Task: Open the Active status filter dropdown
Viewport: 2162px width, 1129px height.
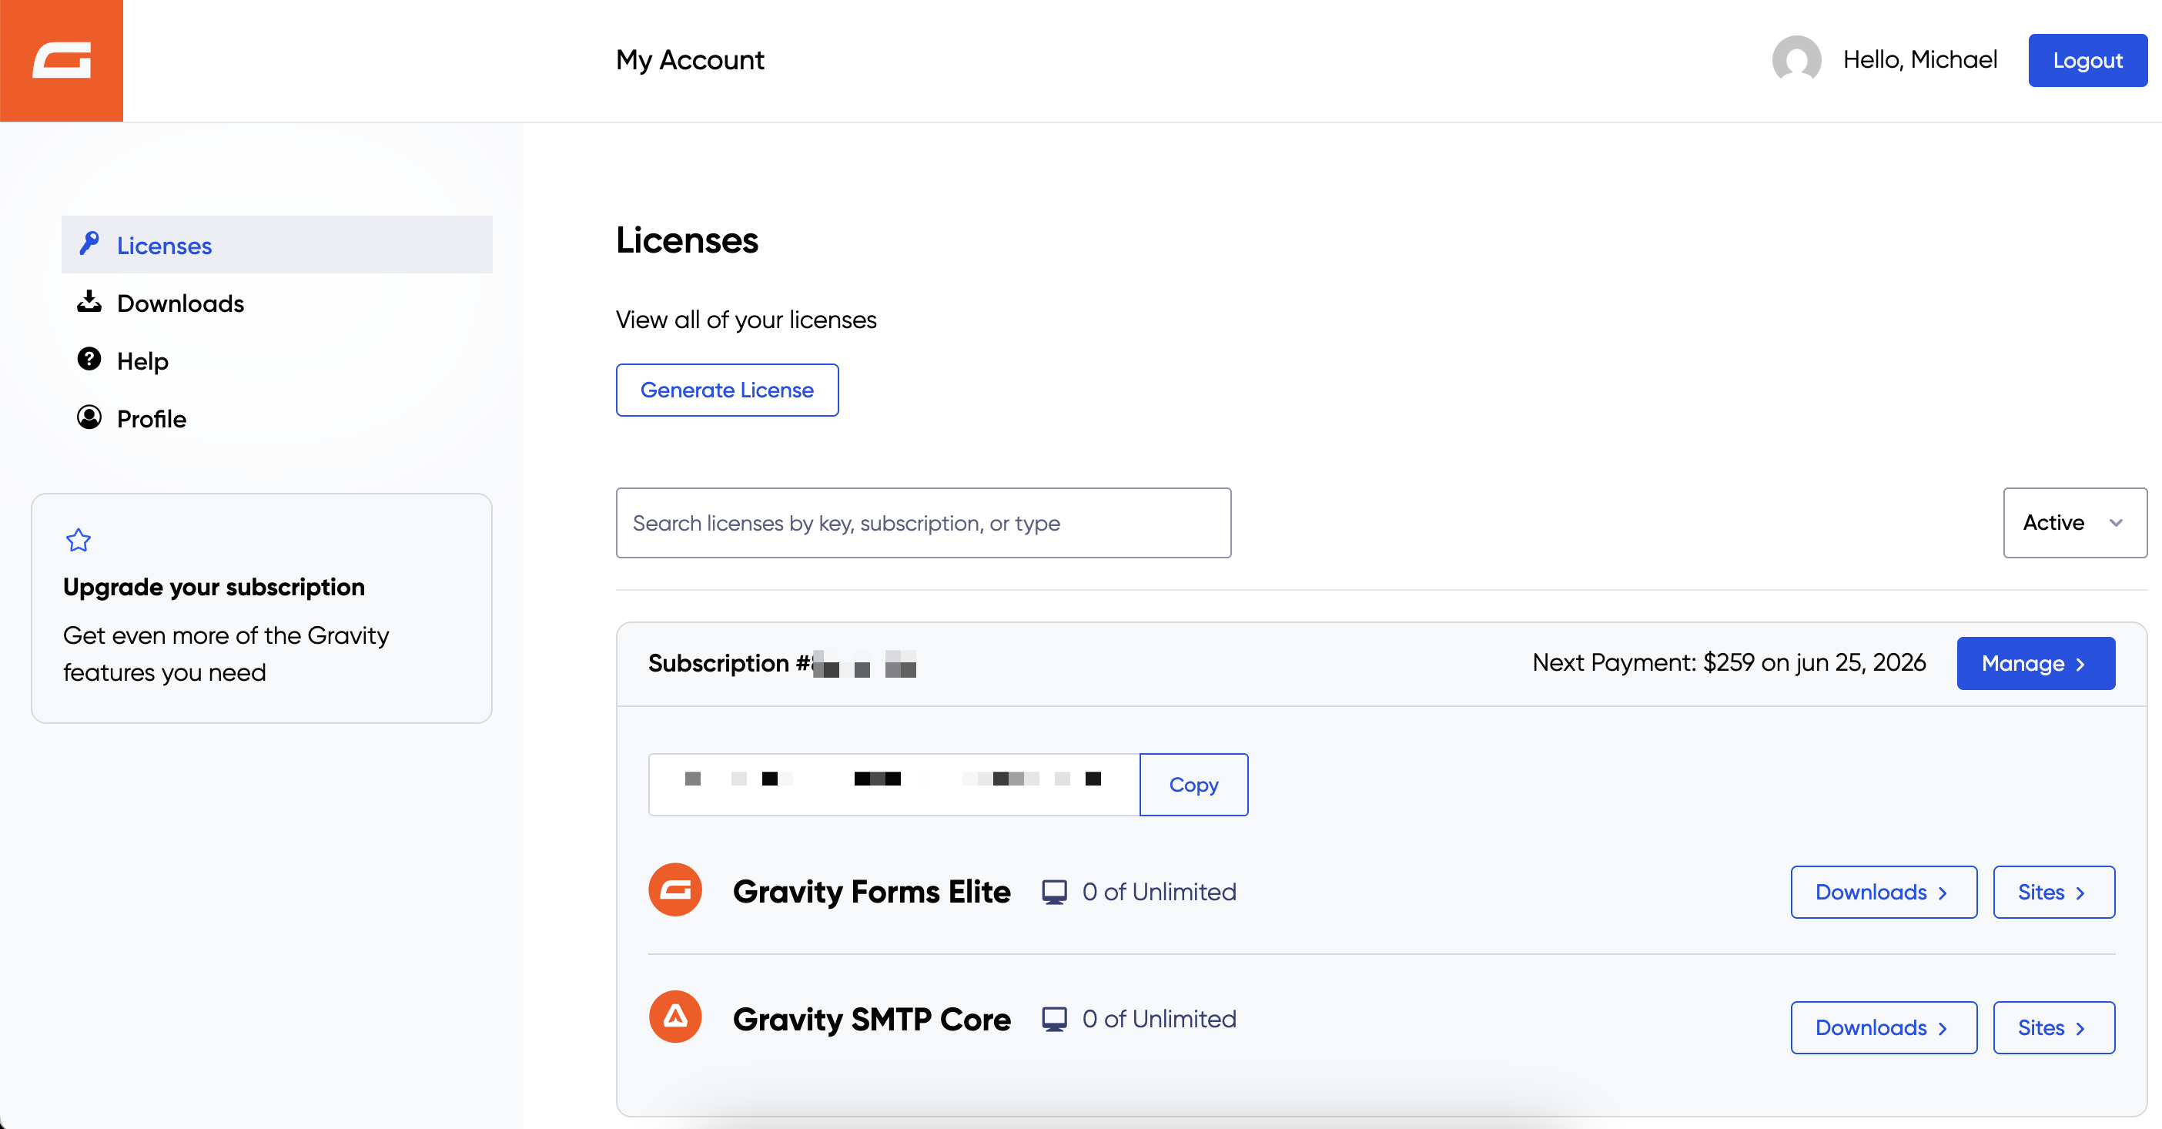Action: pos(2074,522)
